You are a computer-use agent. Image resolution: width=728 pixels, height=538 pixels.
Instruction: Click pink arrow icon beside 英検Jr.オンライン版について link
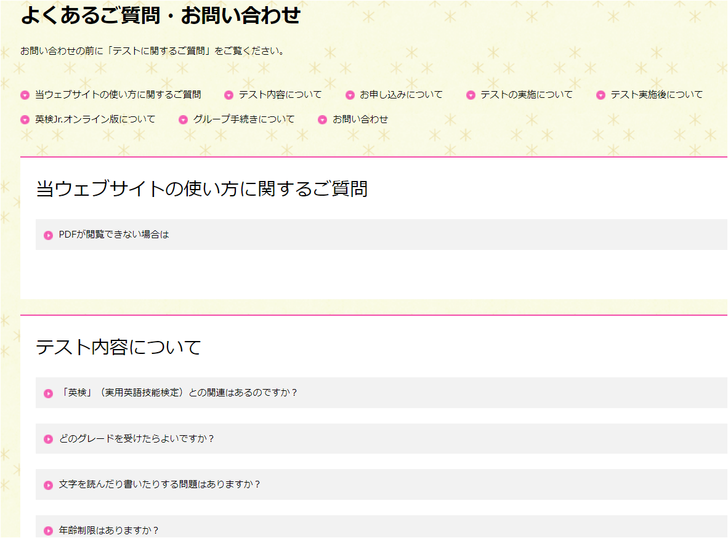coord(25,120)
